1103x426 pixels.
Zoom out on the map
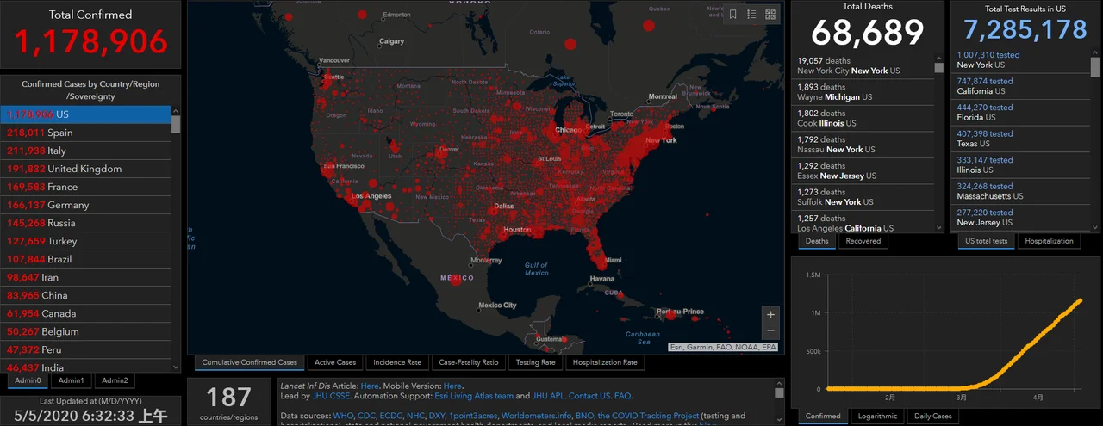point(770,331)
